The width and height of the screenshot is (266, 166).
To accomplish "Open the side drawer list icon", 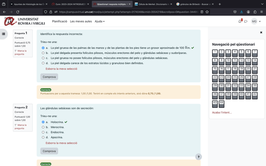I will [x=4, y=34].
